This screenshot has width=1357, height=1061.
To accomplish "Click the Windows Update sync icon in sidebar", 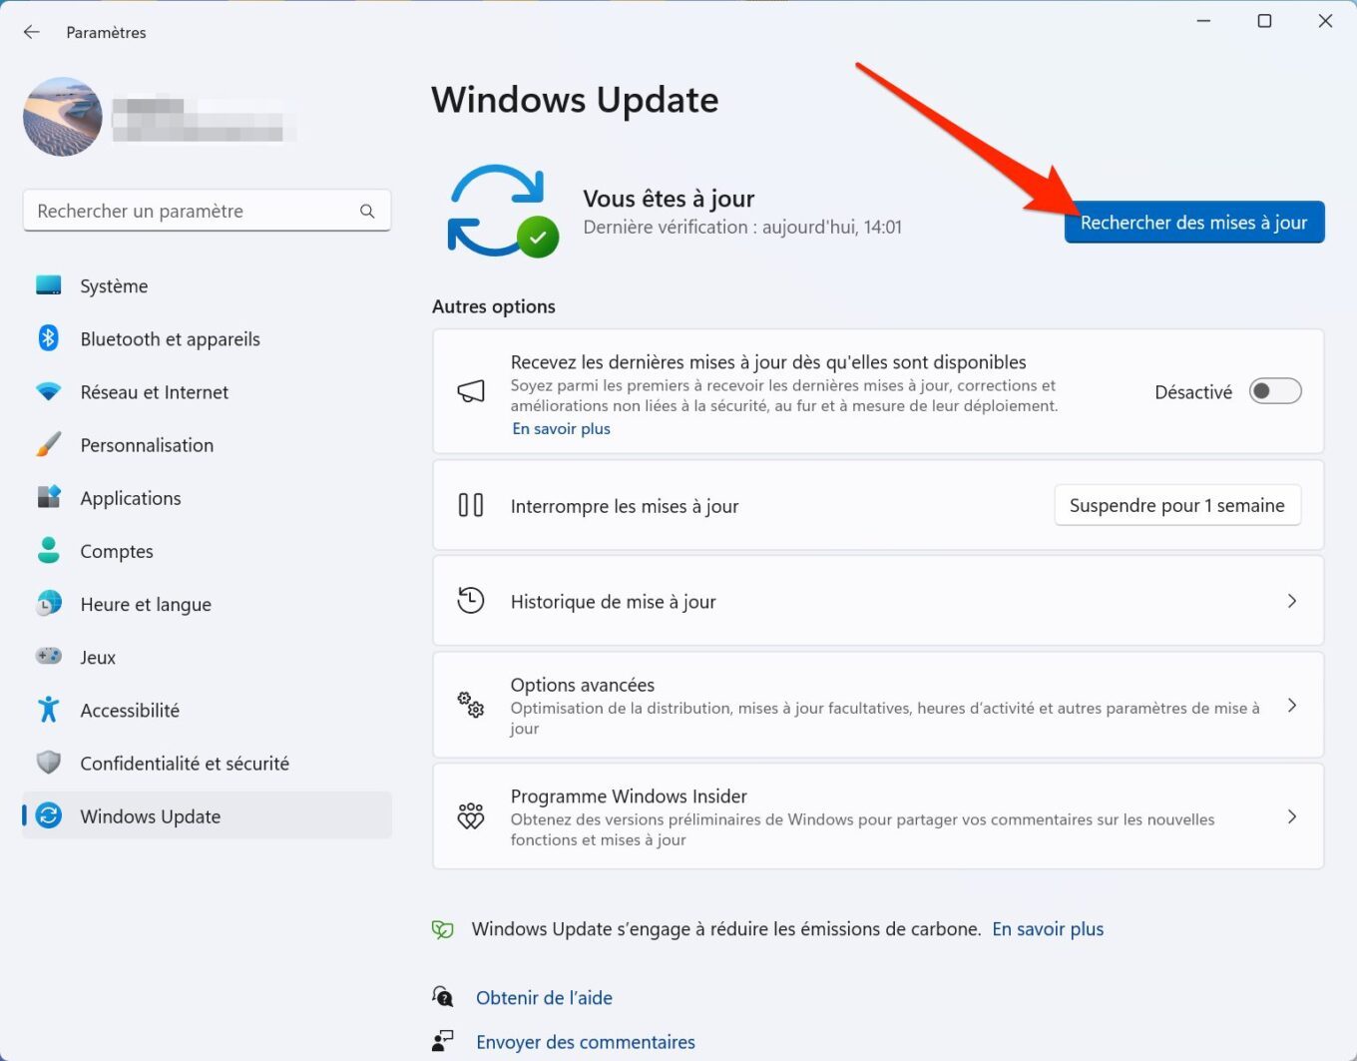I will point(48,815).
